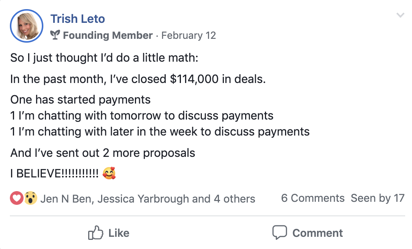Click the heart reaction icon

[17, 198]
